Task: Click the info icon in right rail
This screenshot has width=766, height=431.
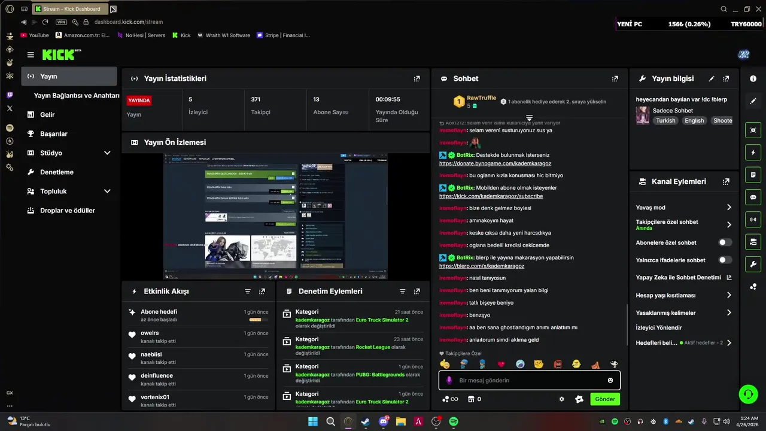Action: (753, 78)
